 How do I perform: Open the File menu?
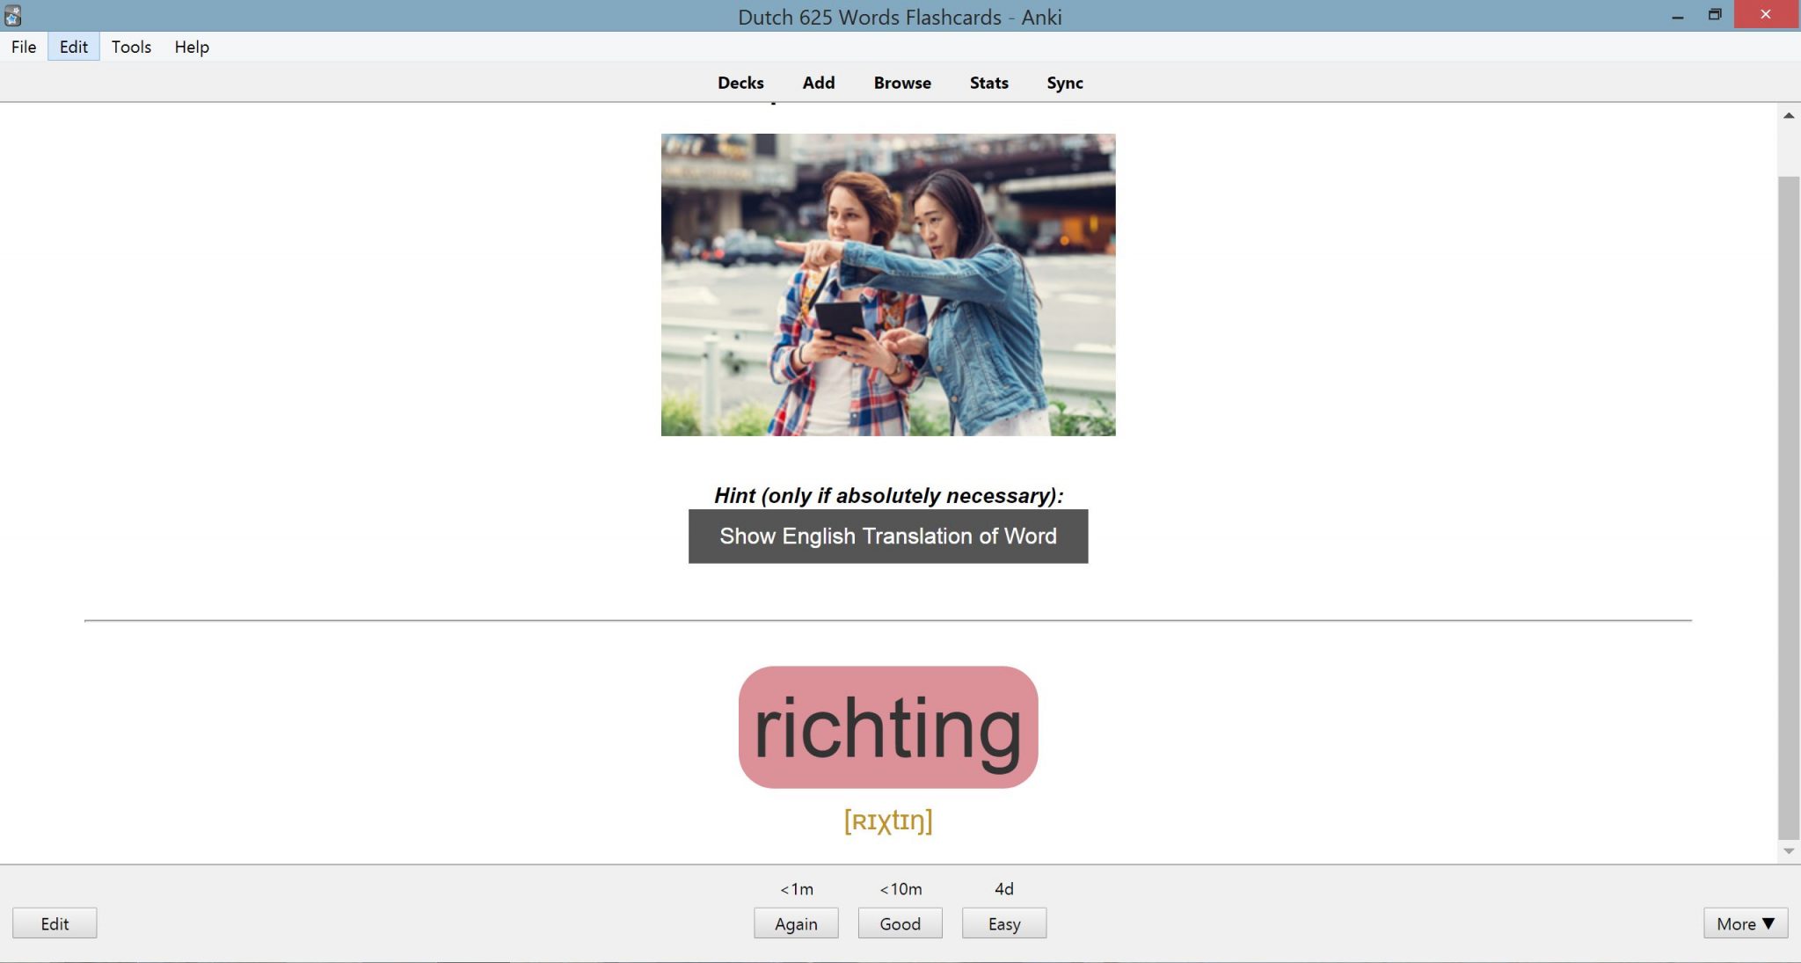(23, 47)
